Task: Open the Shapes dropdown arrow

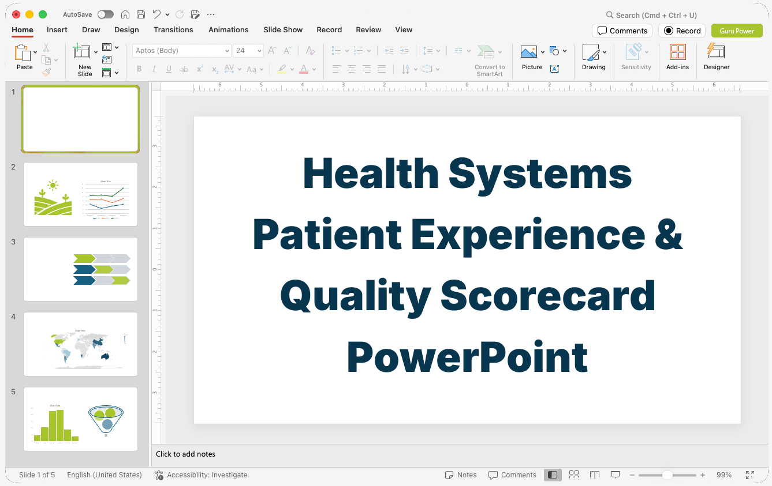Action: tap(565, 51)
